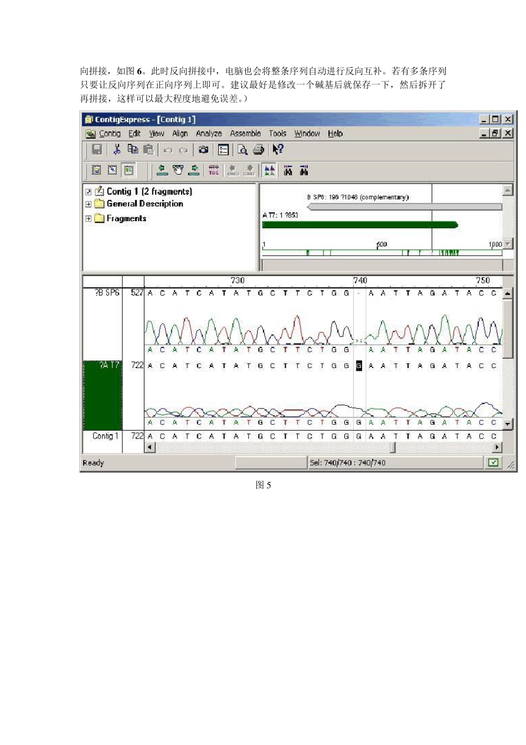Open the Assemble menu
This screenshot has height=745, width=526.
click(x=245, y=134)
